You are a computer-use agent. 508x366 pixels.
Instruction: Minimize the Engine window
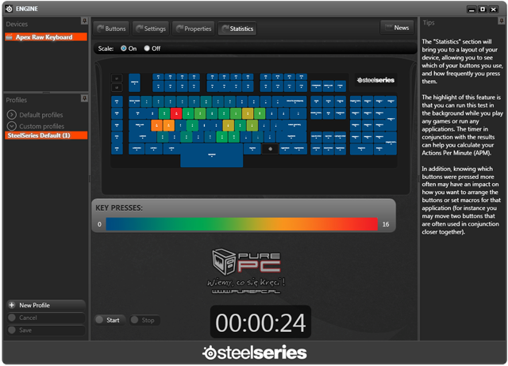[x=471, y=10]
